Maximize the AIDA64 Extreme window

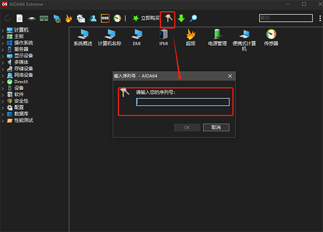[304, 4]
